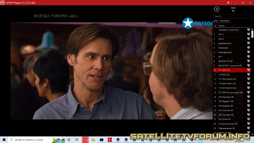This screenshot has height=143, width=254.
Task: Open the Шокирующее channel
Action: [232, 52]
